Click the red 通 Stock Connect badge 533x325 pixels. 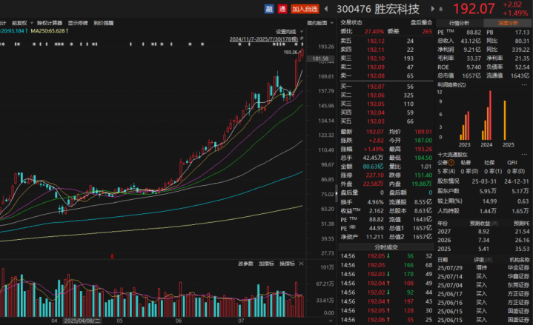click(282, 9)
